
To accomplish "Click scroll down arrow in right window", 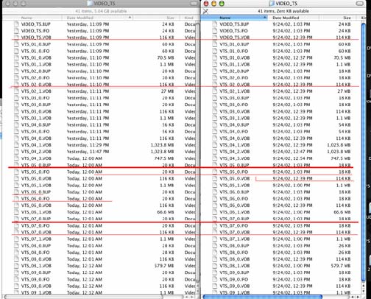I will click(x=364, y=291).
